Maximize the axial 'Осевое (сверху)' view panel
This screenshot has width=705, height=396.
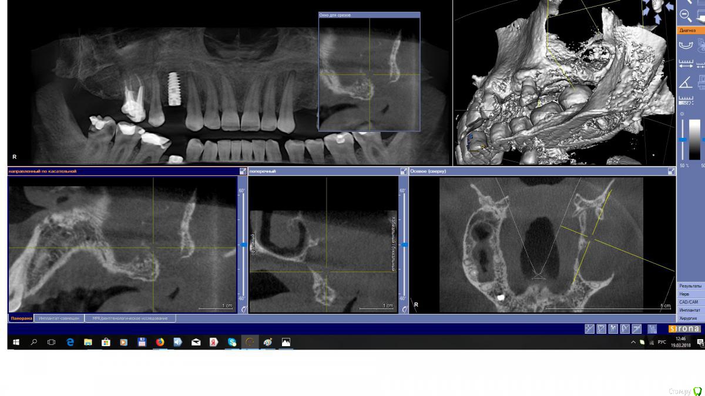(x=671, y=171)
